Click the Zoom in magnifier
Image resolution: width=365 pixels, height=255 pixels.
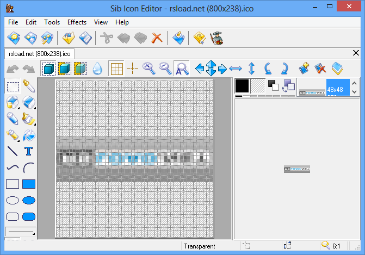(149, 69)
